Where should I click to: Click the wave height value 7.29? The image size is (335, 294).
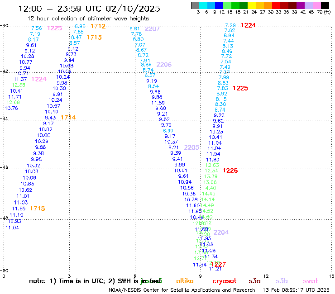point(230,25)
